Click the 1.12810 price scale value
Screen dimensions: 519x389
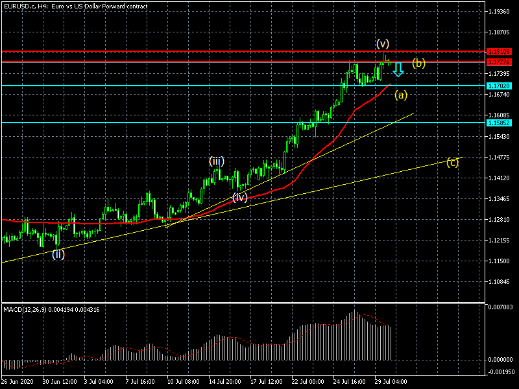[x=499, y=220]
